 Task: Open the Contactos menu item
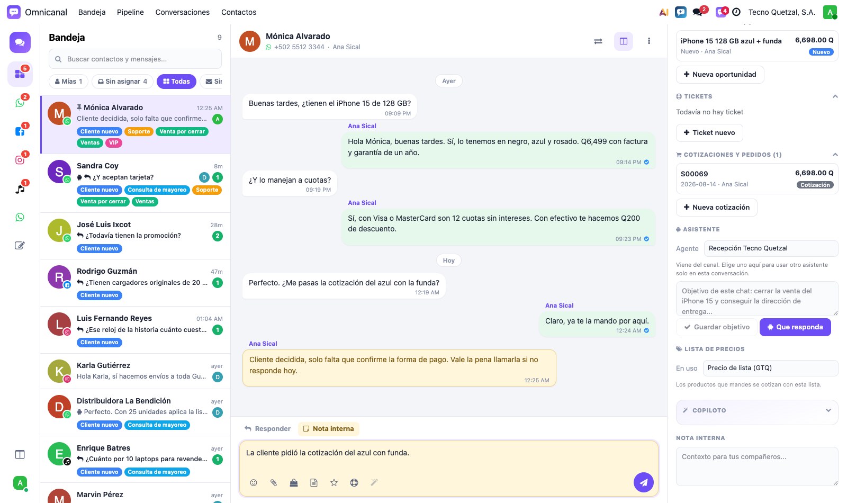(x=239, y=12)
